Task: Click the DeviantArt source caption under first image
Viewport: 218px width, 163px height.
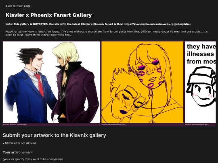Action: (x=15, y=125)
